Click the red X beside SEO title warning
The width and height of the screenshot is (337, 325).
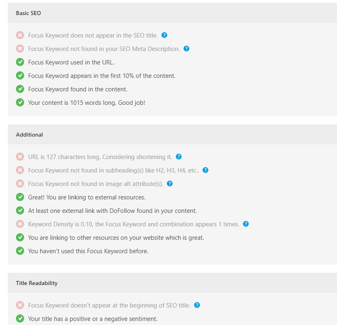click(20, 35)
